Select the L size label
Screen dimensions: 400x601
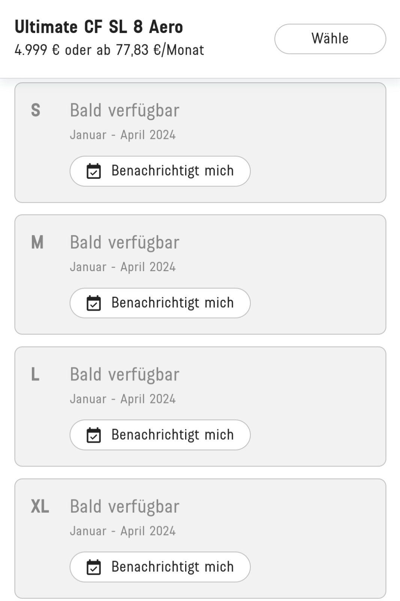point(35,374)
